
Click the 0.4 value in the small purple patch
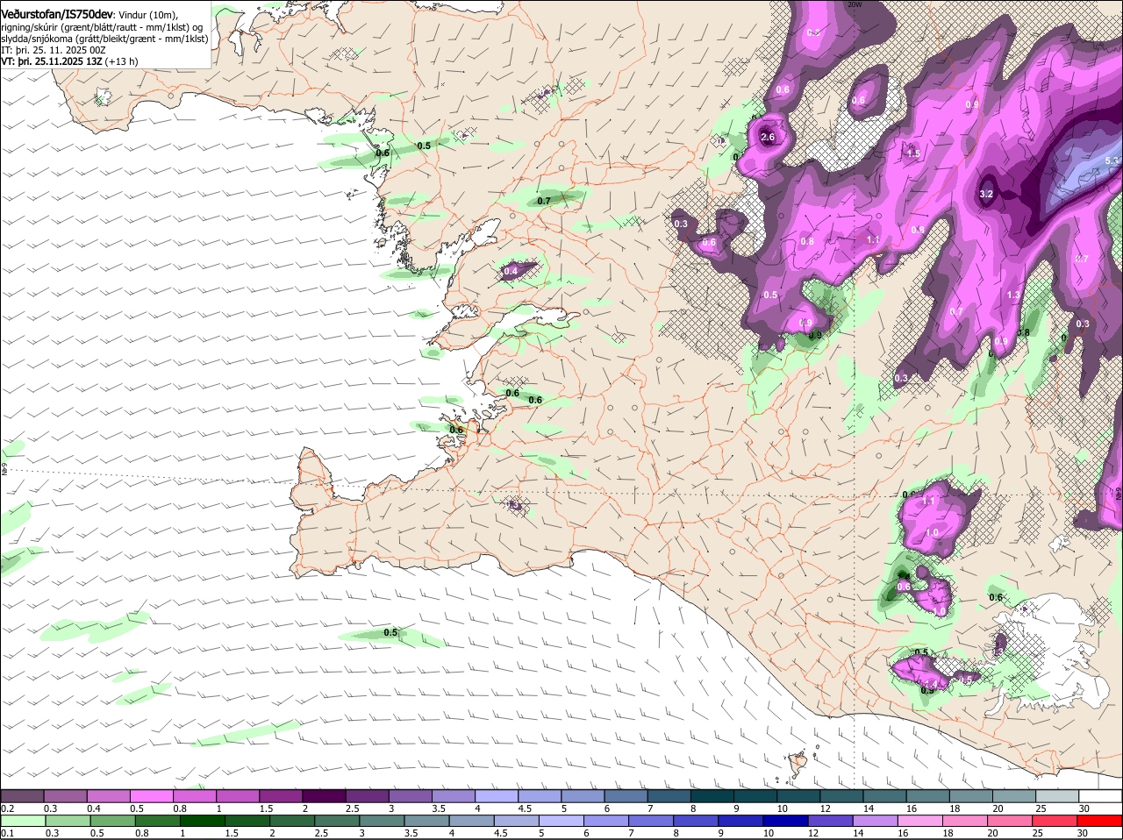point(511,272)
